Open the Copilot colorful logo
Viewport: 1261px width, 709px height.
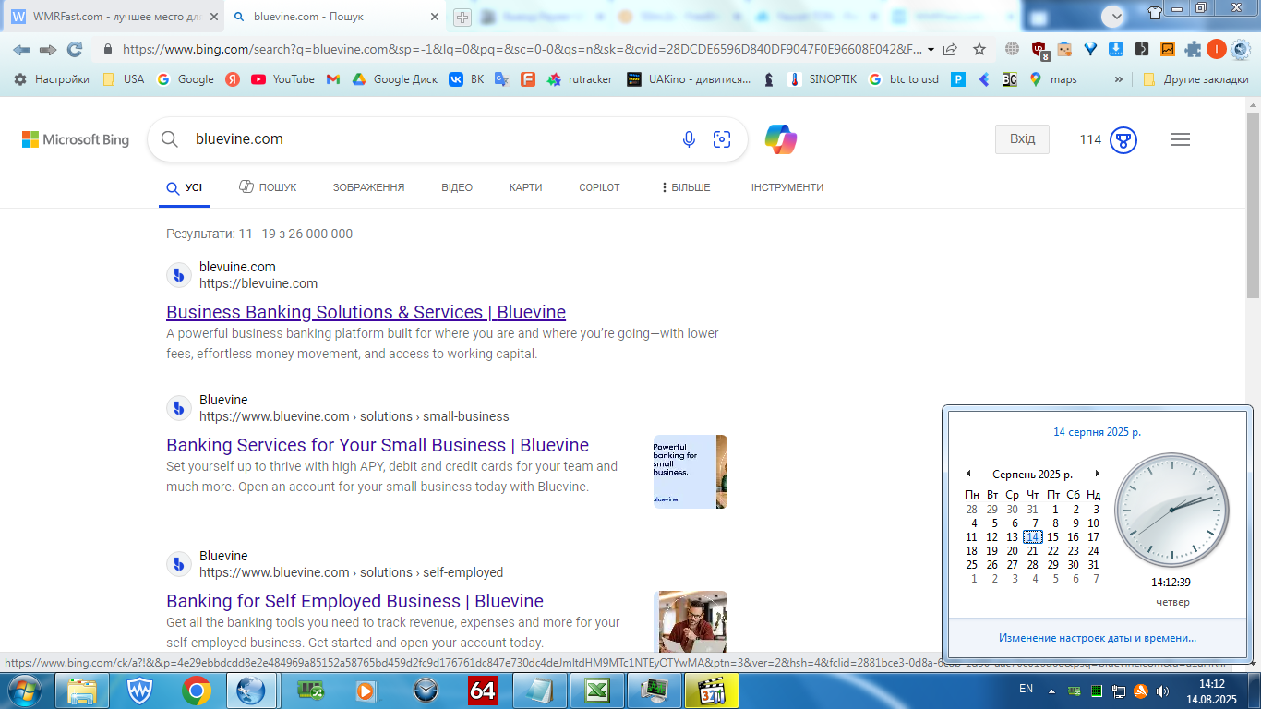[781, 139]
